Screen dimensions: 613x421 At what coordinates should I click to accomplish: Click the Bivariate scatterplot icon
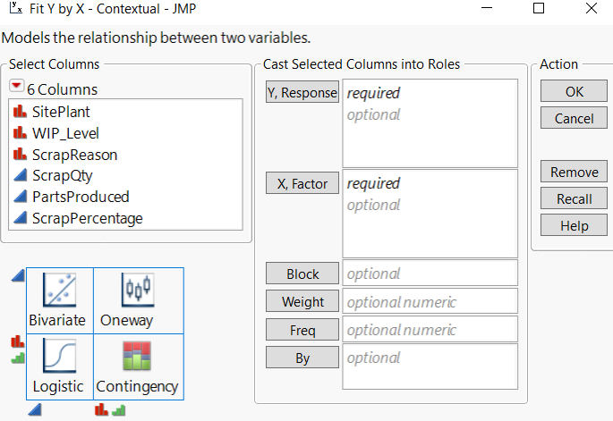tap(59, 290)
